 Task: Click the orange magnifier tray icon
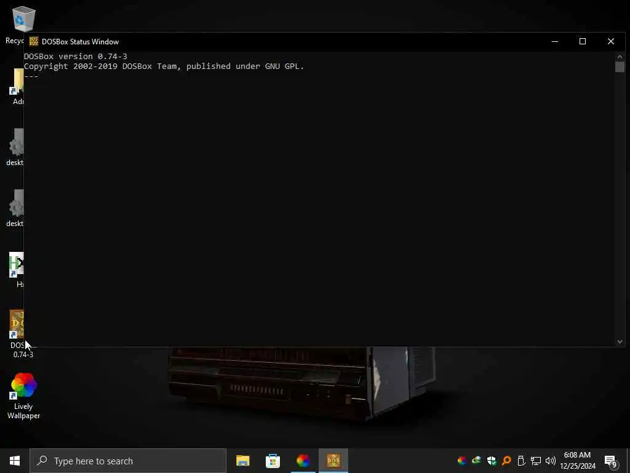click(506, 461)
